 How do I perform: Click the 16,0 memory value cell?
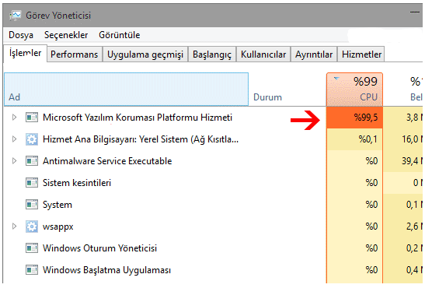[x=403, y=139]
